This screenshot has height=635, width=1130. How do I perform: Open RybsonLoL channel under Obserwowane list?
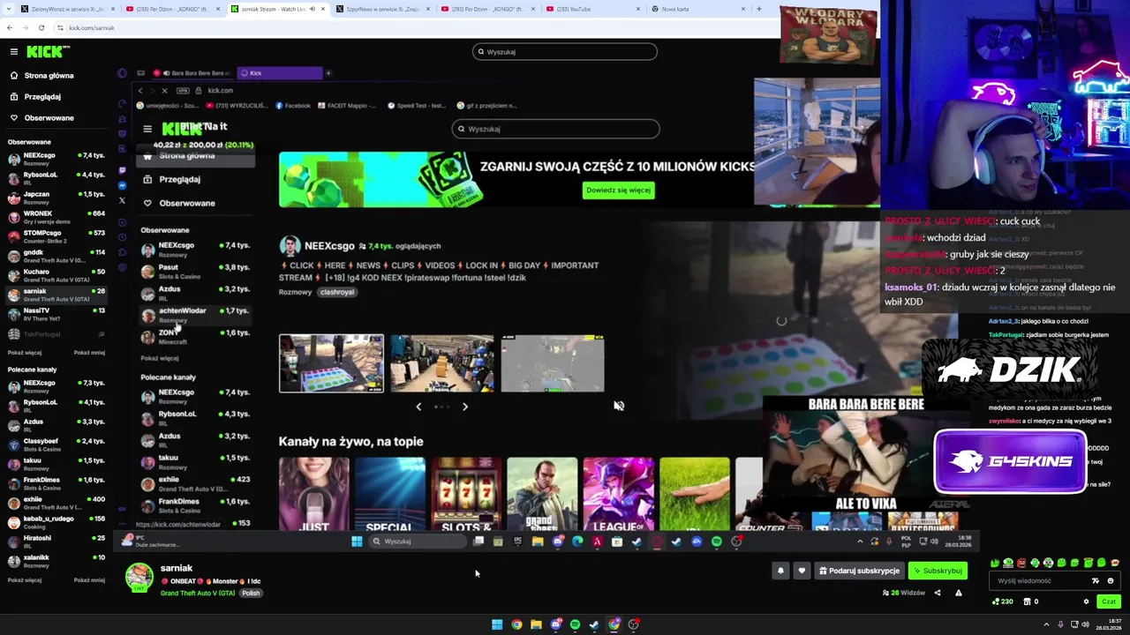pos(56,178)
